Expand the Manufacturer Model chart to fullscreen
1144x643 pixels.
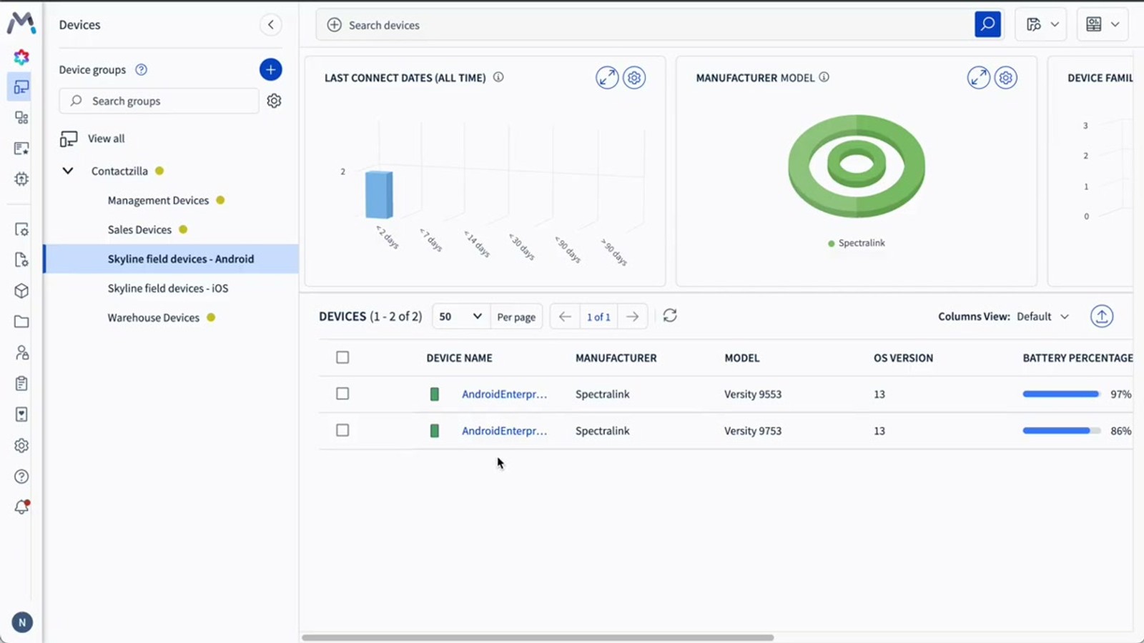[x=979, y=77]
